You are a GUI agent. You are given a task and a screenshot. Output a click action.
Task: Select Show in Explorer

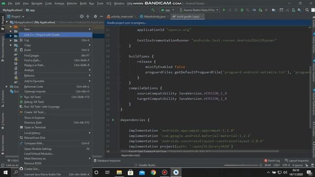click(56, 118)
